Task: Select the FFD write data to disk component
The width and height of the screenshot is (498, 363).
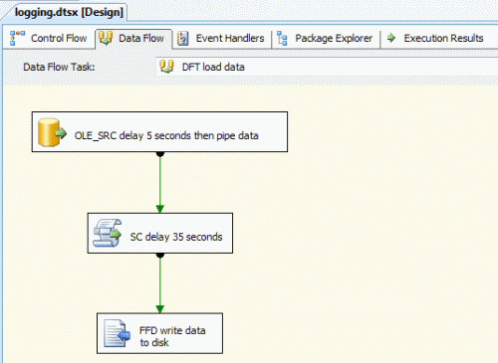Action: coord(159,333)
